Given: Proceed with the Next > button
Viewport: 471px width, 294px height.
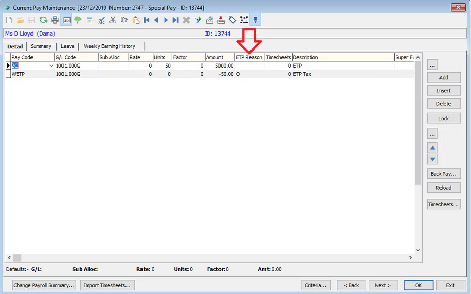Looking at the screenshot, I should (x=383, y=285).
